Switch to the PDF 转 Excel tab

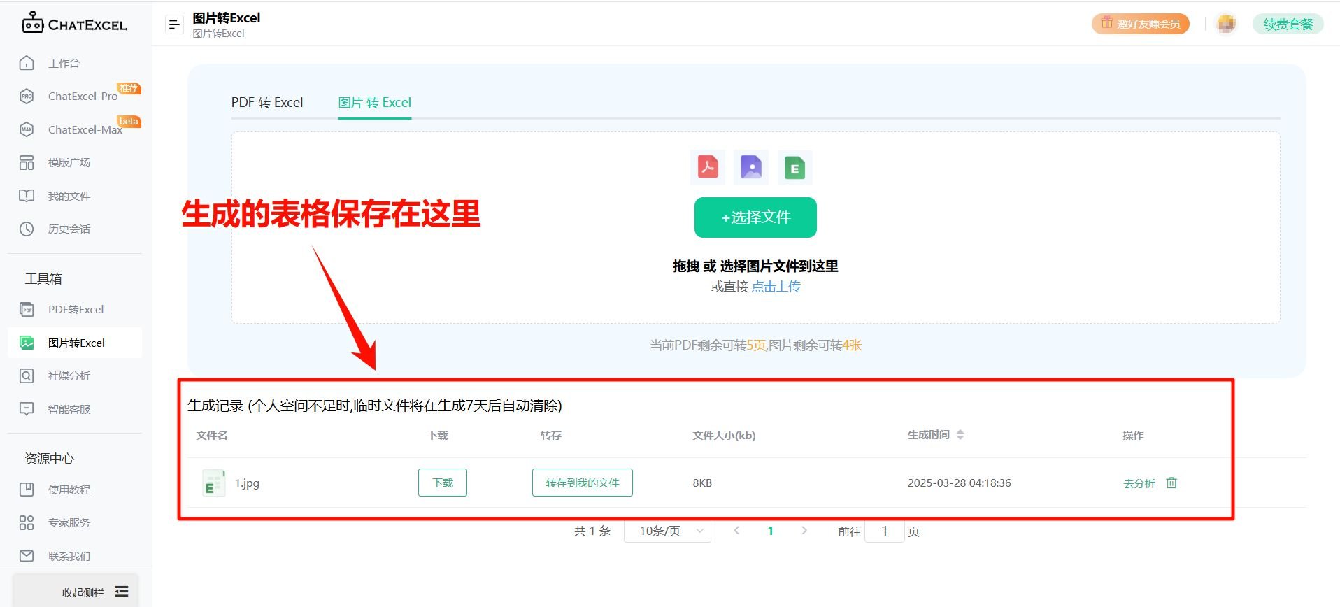point(267,103)
